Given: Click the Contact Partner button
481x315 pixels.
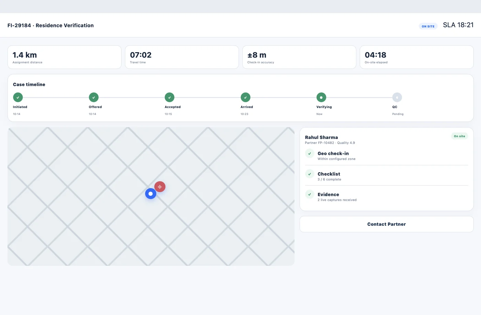Looking at the screenshot, I should point(387,224).
